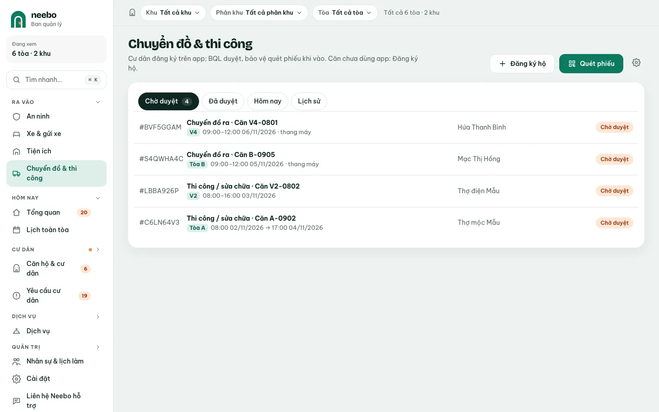Image resolution: width=659 pixels, height=412 pixels.
Task: Select the Chờ duyệt tab
Action: (x=168, y=101)
